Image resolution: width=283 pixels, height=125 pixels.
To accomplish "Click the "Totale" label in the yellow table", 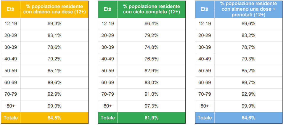I will (x=11, y=118).
